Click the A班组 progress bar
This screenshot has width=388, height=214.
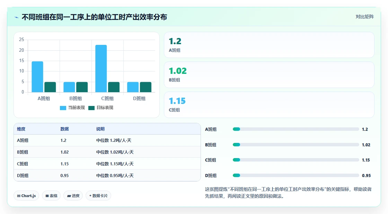point(296,129)
